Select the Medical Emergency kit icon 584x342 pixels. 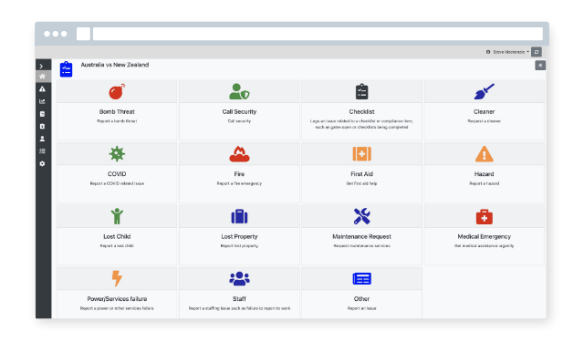coord(484,216)
